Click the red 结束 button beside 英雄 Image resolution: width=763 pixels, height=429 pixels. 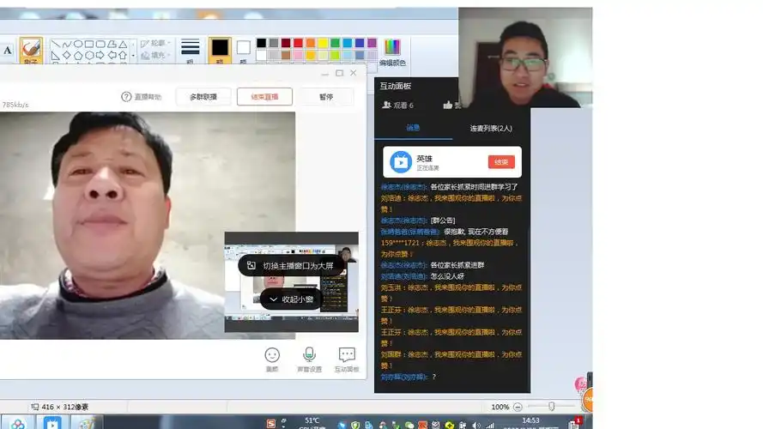(x=501, y=162)
